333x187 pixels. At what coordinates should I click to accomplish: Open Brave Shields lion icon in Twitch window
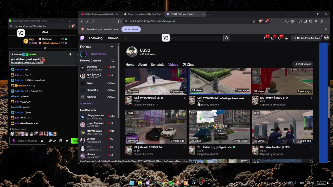pos(260,21)
